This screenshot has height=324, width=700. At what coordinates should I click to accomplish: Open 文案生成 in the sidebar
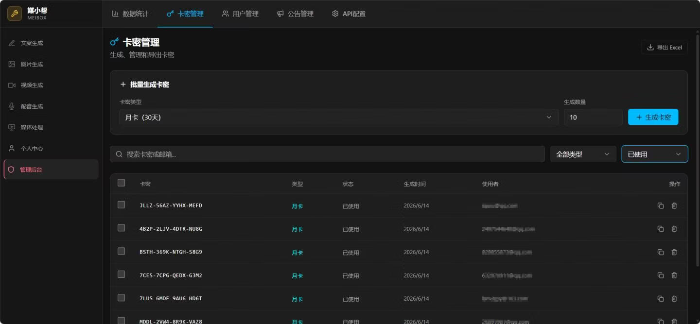51,43
